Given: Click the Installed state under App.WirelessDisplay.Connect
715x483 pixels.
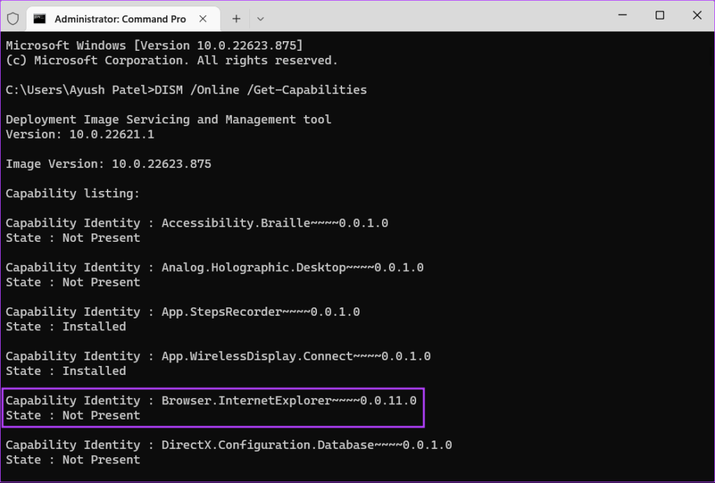Looking at the screenshot, I should pos(94,371).
